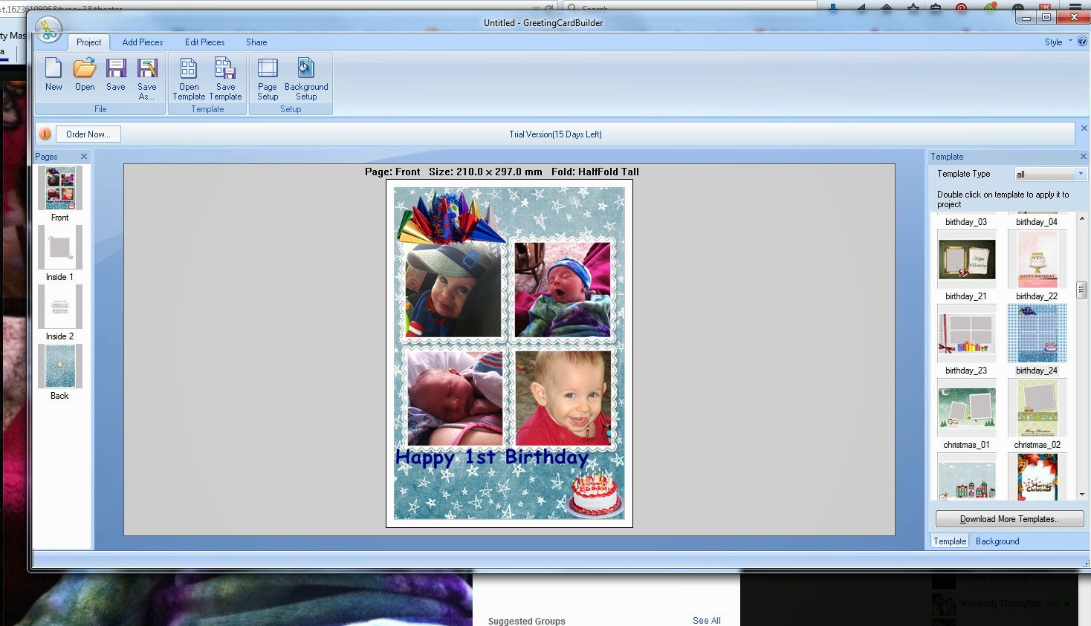The image size is (1091, 626).
Task: Click the GreetingCardBuilder application logo button
Action: tap(48, 30)
